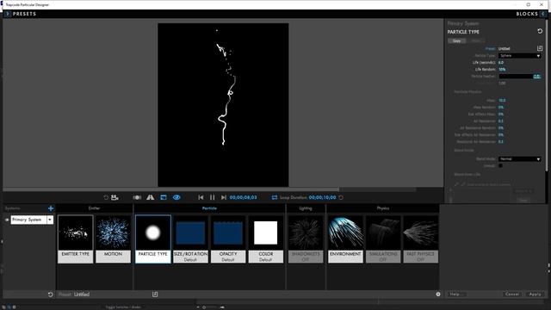Reset the loop duration

click(x=341, y=197)
